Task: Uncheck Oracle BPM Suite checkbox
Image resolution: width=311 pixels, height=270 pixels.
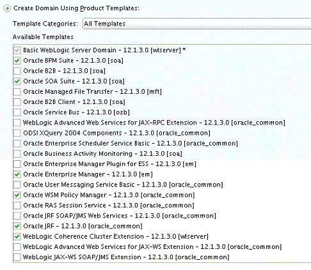Action: click(17, 61)
